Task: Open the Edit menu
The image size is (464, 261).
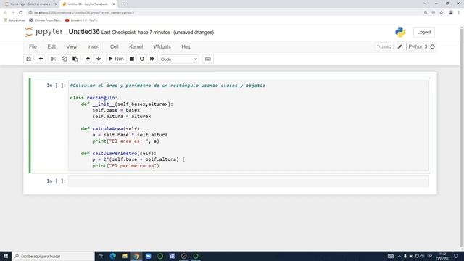Action: (x=51, y=46)
